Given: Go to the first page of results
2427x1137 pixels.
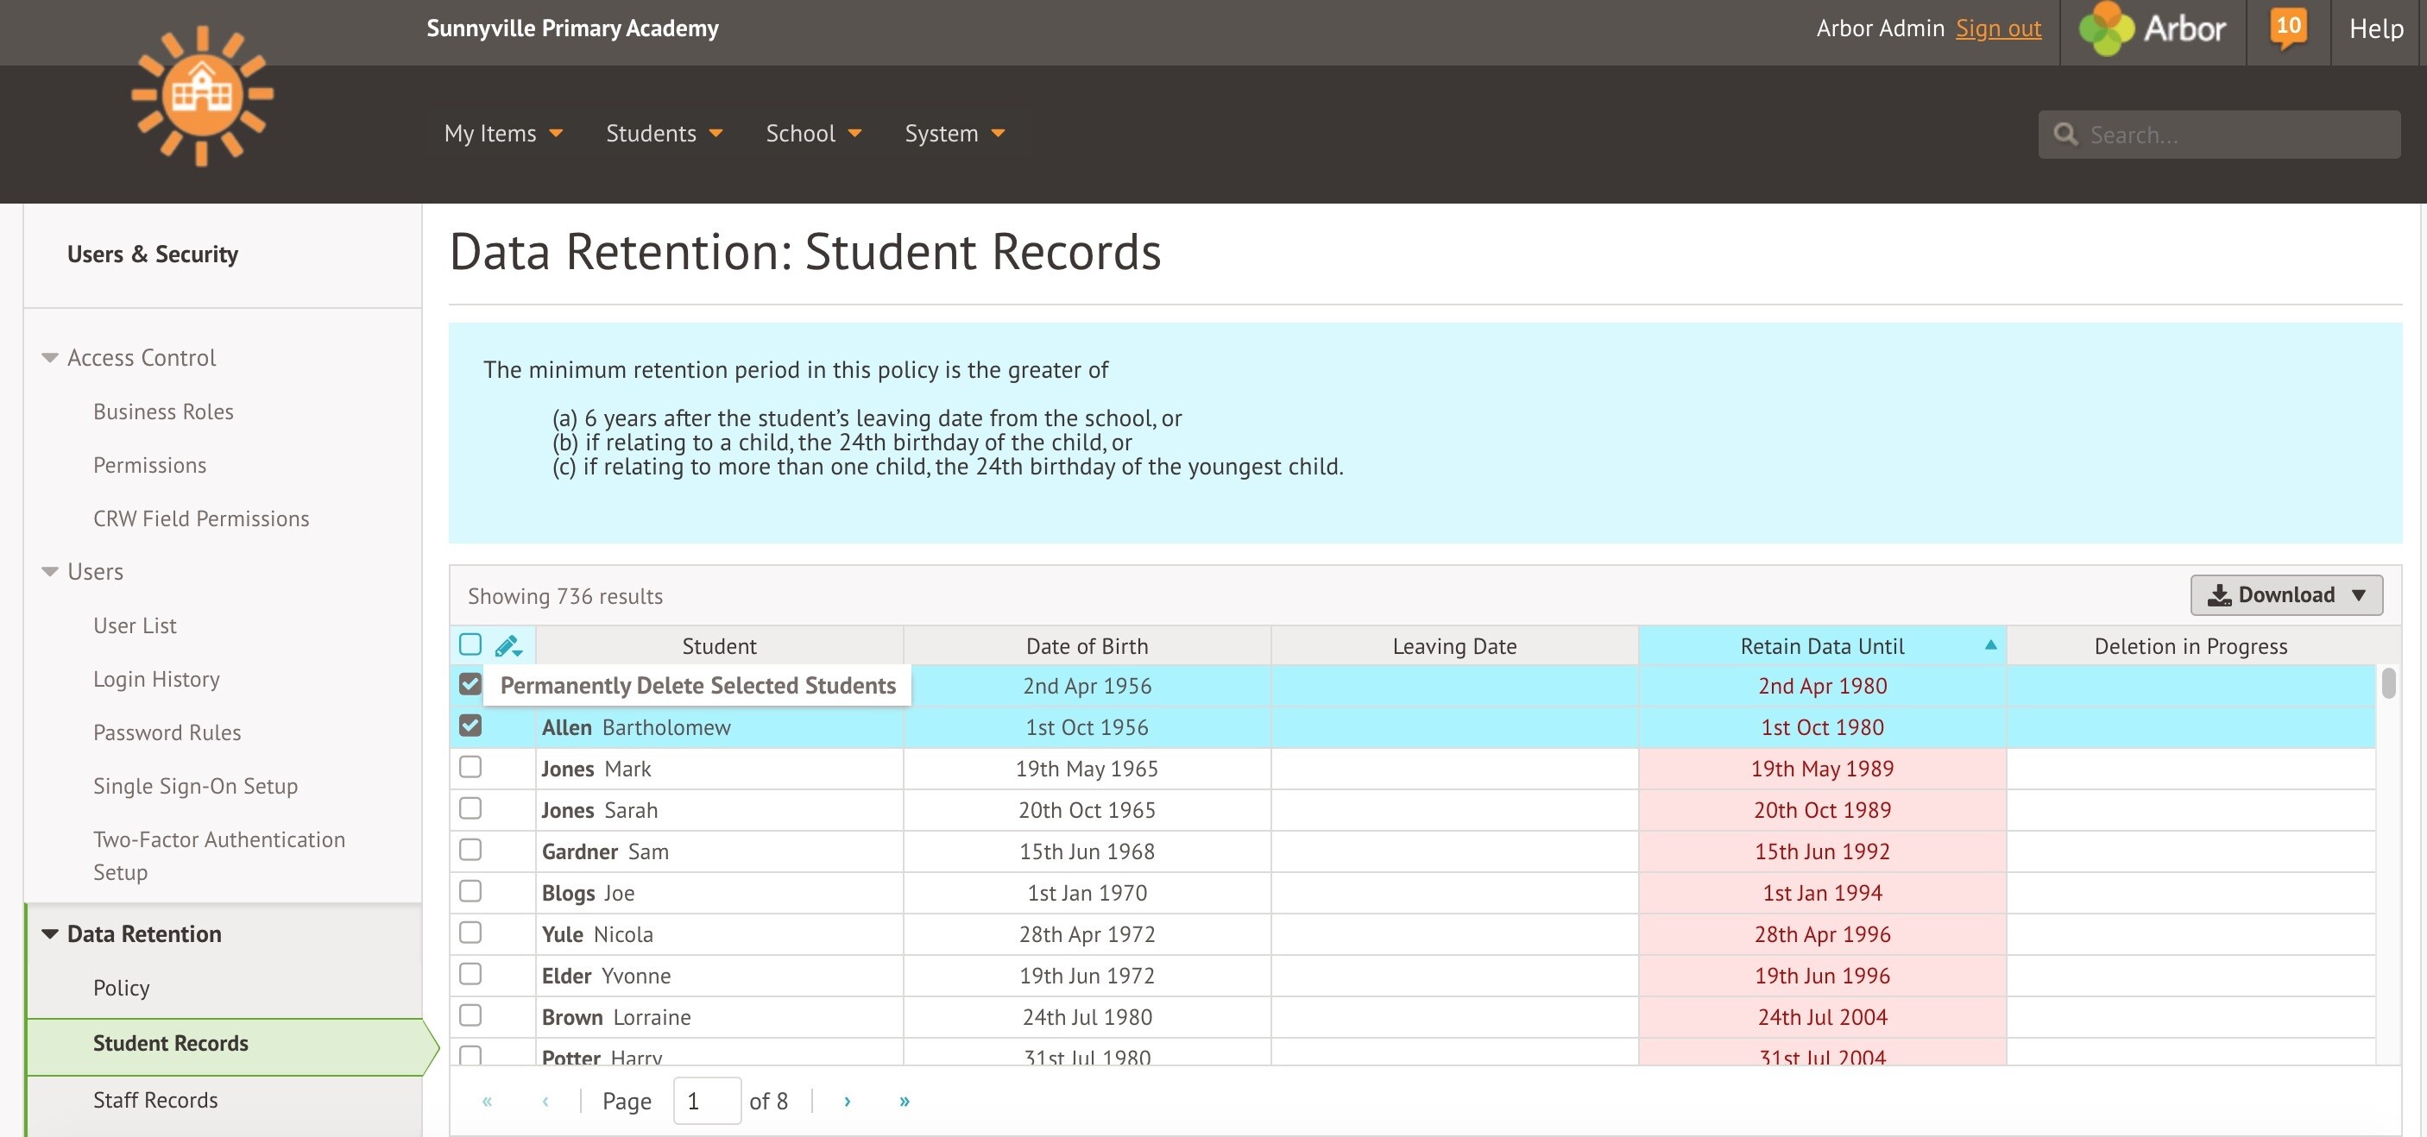Looking at the screenshot, I should 487,1100.
